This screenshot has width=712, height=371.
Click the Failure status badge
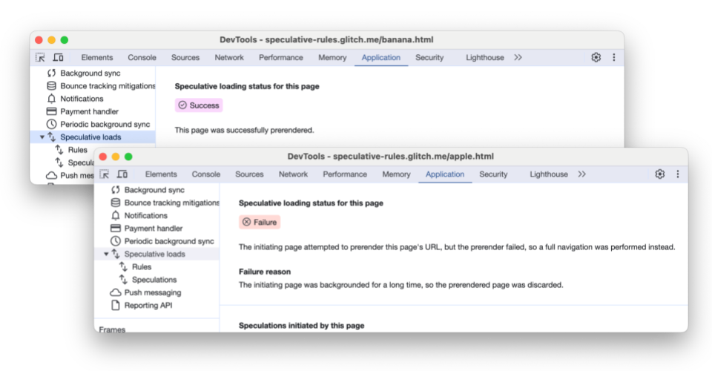click(x=260, y=222)
